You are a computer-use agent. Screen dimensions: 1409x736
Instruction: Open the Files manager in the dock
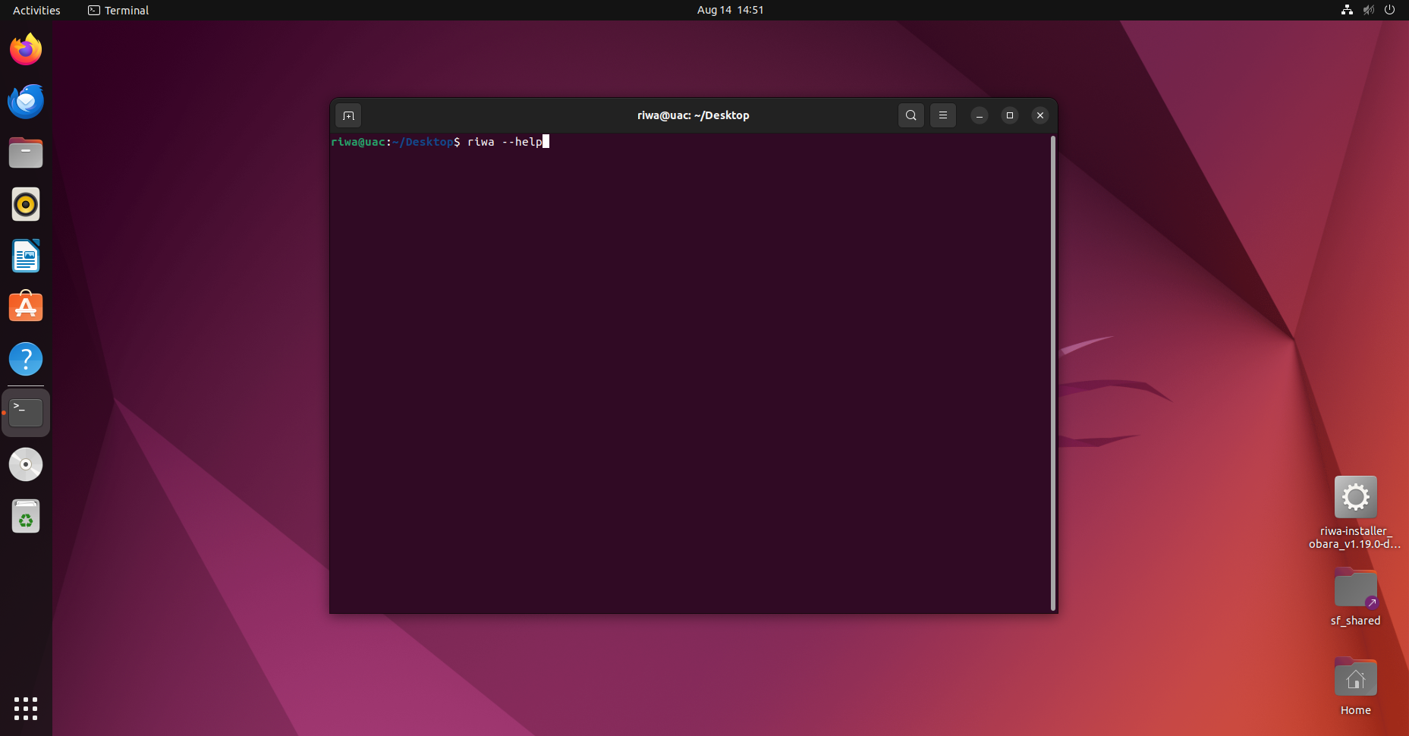[x=26, y=153]
